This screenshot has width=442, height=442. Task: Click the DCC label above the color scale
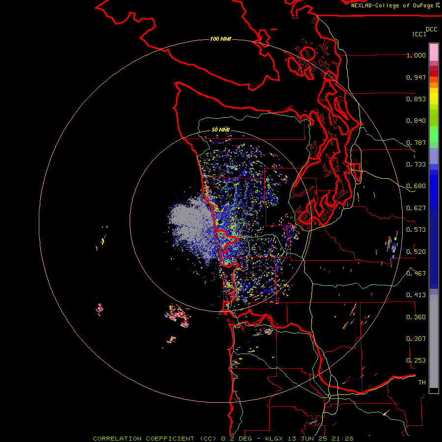(431, 29)
